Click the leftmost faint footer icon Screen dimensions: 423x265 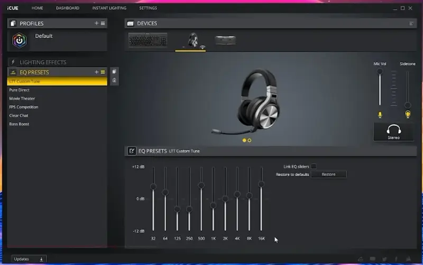(x=361, y=259)
